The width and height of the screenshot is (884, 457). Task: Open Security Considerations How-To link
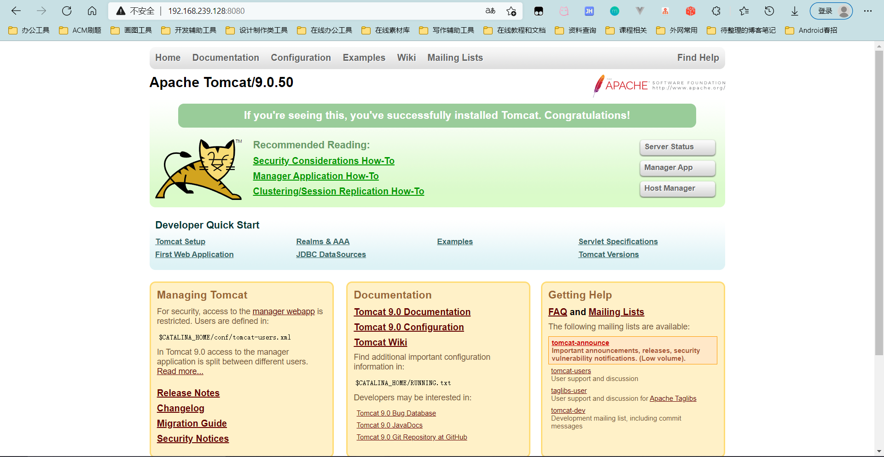click(324, 161)
